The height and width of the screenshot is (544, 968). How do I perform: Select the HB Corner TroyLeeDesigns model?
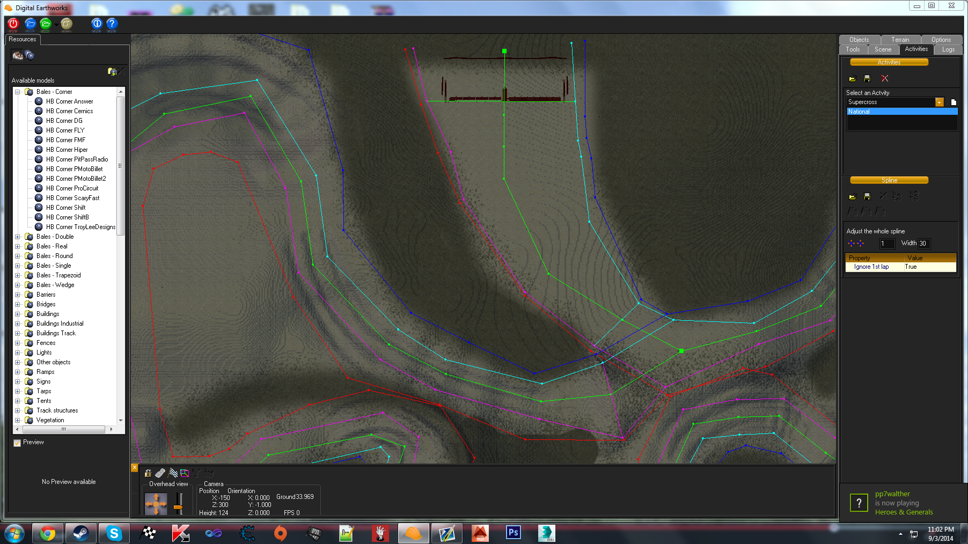pyautogui.click(x=80, y=227)
